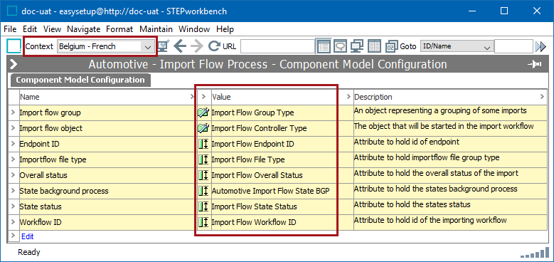Expand the Import flow group row arrow
Viewport: 554px width, 262px height.
pos(13,112)
